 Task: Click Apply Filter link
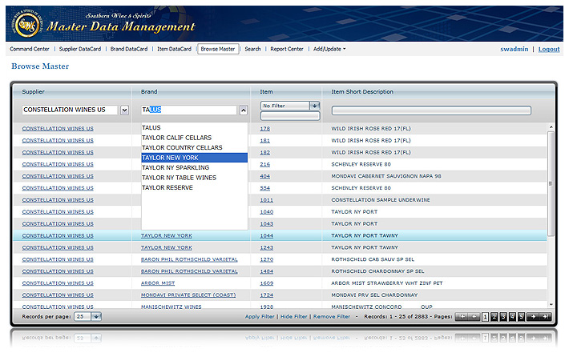pos(260,316)
